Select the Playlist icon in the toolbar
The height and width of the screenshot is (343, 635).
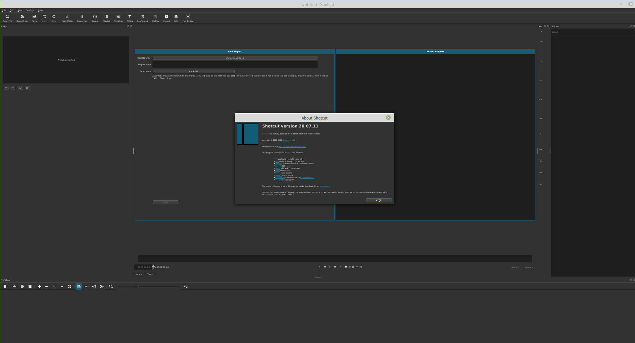(106, 18)
